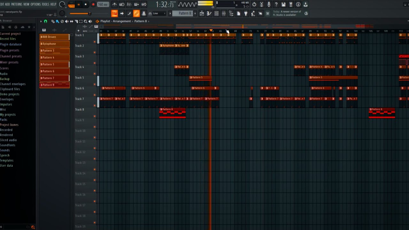Expand Channel presets folder in Browser
409x230 pixels.
click(x=11, y=56)
